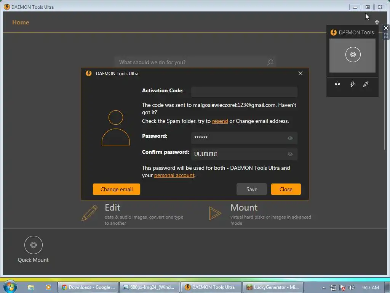This screenshot has width=390, height=293.
Task: Click the Change email button
Action: click(117, 189)
